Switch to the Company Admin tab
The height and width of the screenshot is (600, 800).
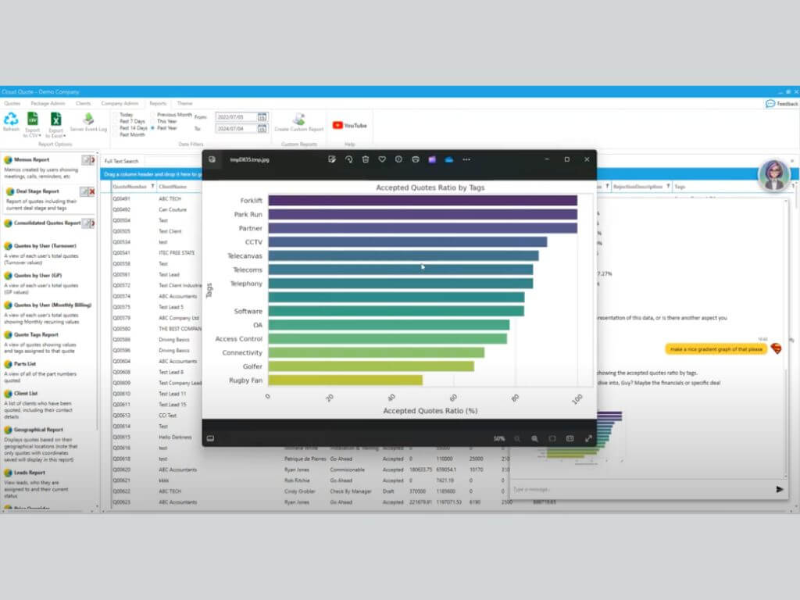(120, 103)
